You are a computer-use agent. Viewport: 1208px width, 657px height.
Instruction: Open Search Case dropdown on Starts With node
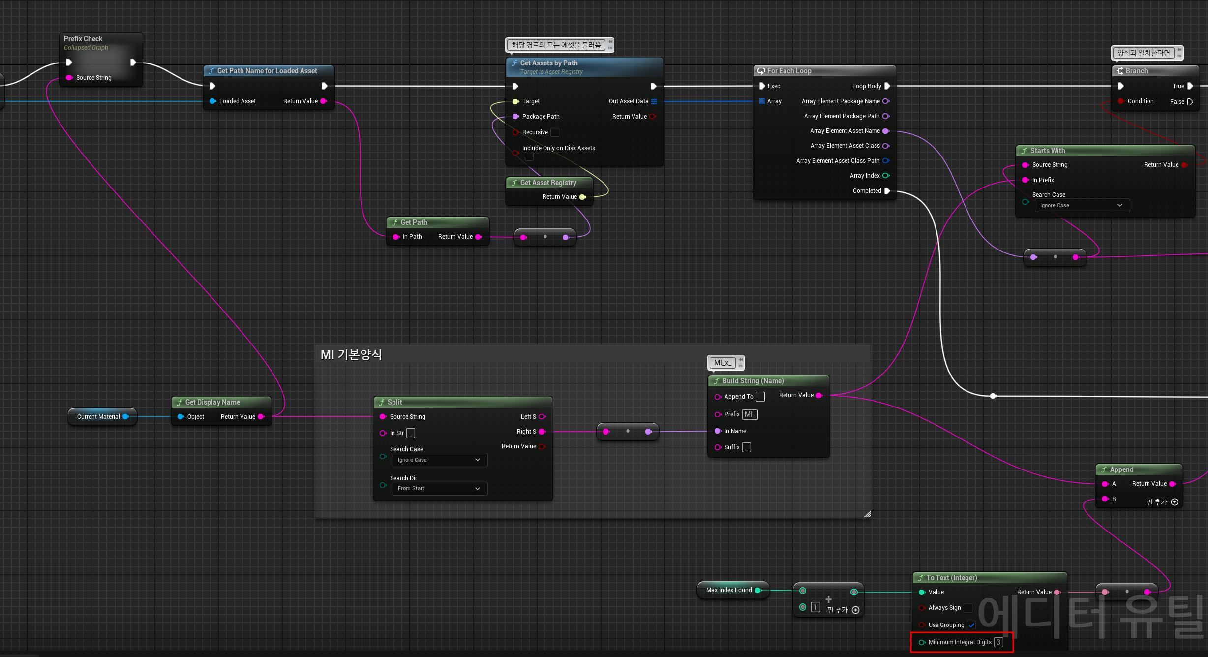click(x=1082, y=206)
